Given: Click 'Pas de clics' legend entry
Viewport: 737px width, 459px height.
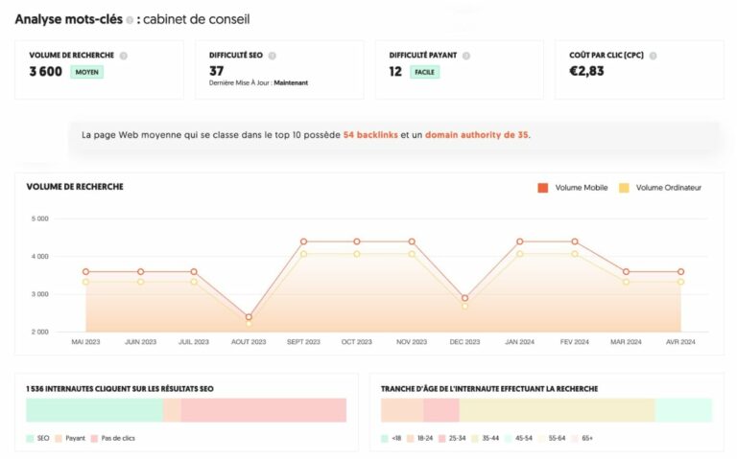Looking at the screenshot, I should 113,438.
